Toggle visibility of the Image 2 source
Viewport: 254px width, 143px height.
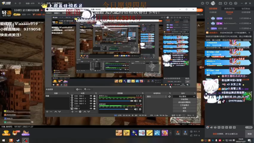[x=91, y=108]
